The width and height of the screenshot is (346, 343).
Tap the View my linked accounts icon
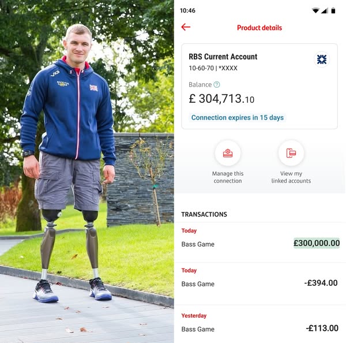point(291,153)
